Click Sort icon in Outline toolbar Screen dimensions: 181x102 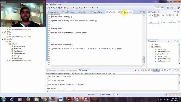click(x=169, y=41)
